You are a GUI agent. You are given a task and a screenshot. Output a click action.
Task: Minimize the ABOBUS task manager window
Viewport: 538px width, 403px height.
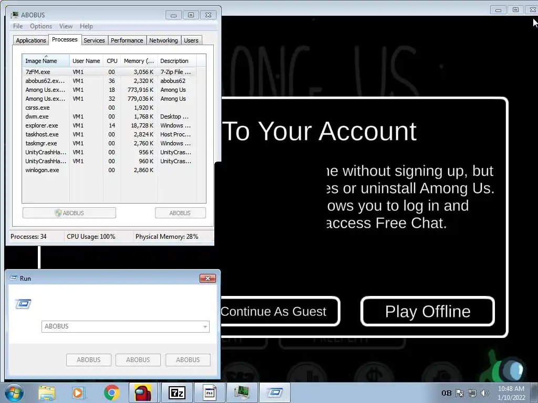[x=173, y=15]
